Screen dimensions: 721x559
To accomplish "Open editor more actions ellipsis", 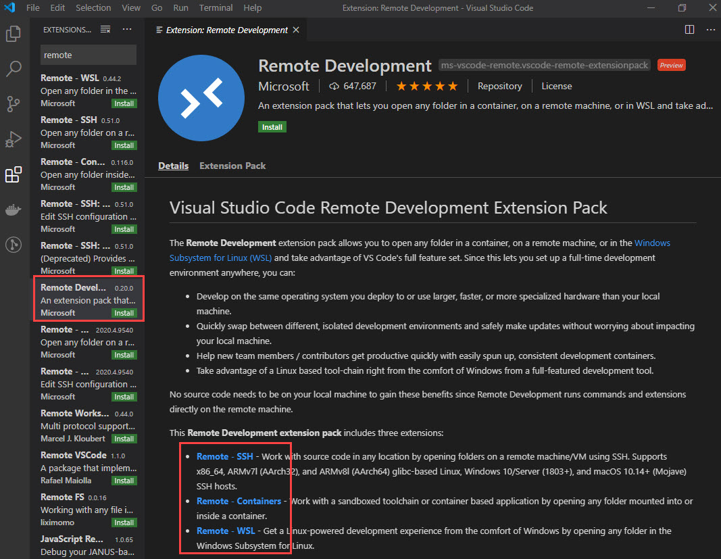I will (710, 30).
